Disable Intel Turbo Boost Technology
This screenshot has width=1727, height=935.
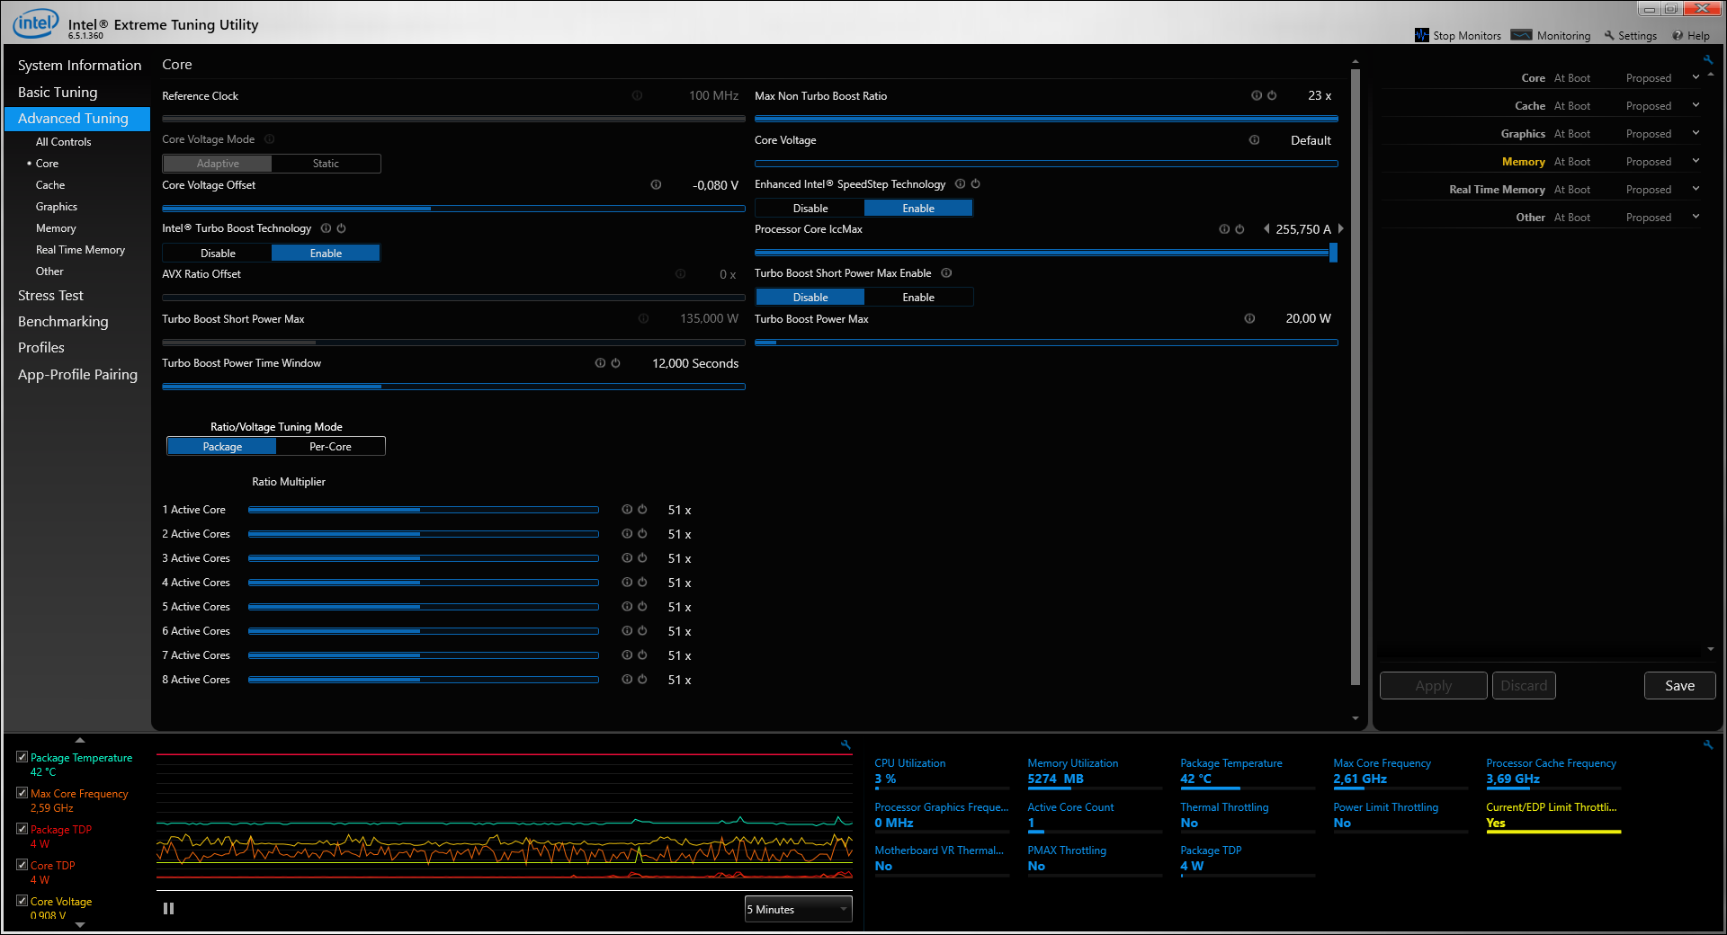218,254
